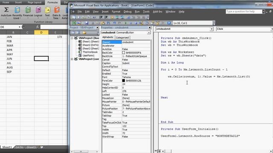Click the Paste icon in Standard toolbar
Screen dimensions: 273x153
pos(103,23)
